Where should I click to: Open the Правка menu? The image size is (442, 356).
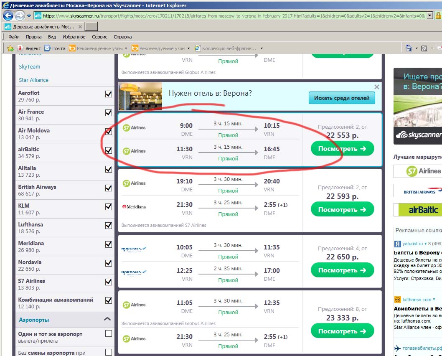[x=33, y=37]
